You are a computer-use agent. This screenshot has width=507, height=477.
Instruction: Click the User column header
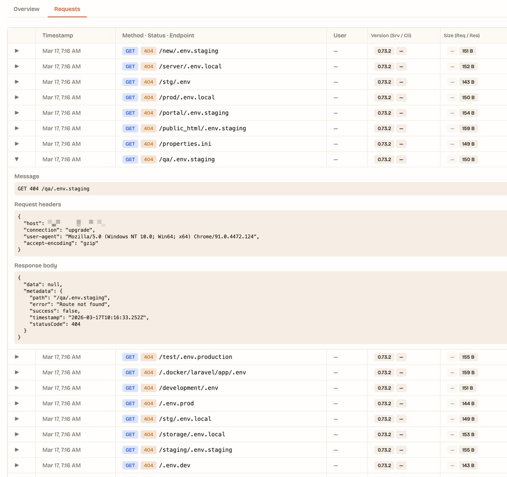(x=340, y=35)
